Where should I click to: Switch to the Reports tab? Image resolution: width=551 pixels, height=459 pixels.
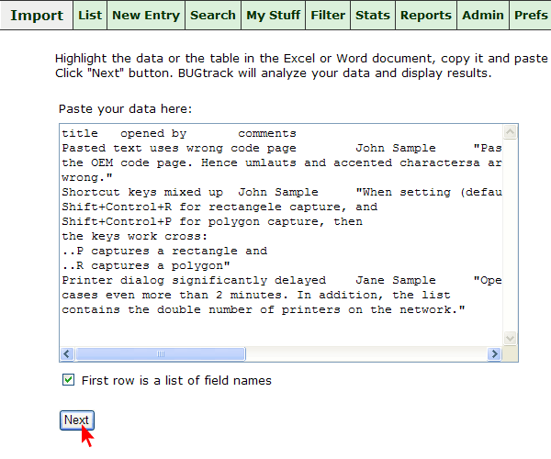coord(426,16)
